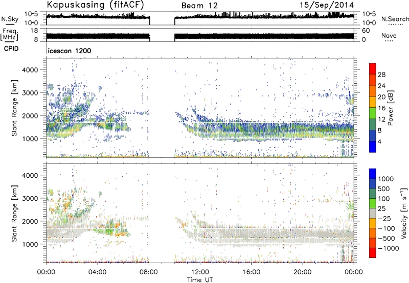Click the '-25' tick on the velocity colorbar
The image size is (409, 283).
(x=384, y=218)
